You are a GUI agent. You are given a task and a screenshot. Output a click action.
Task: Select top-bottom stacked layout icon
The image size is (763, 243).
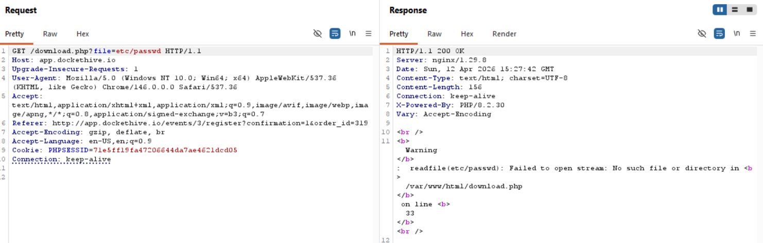point(735,10)
